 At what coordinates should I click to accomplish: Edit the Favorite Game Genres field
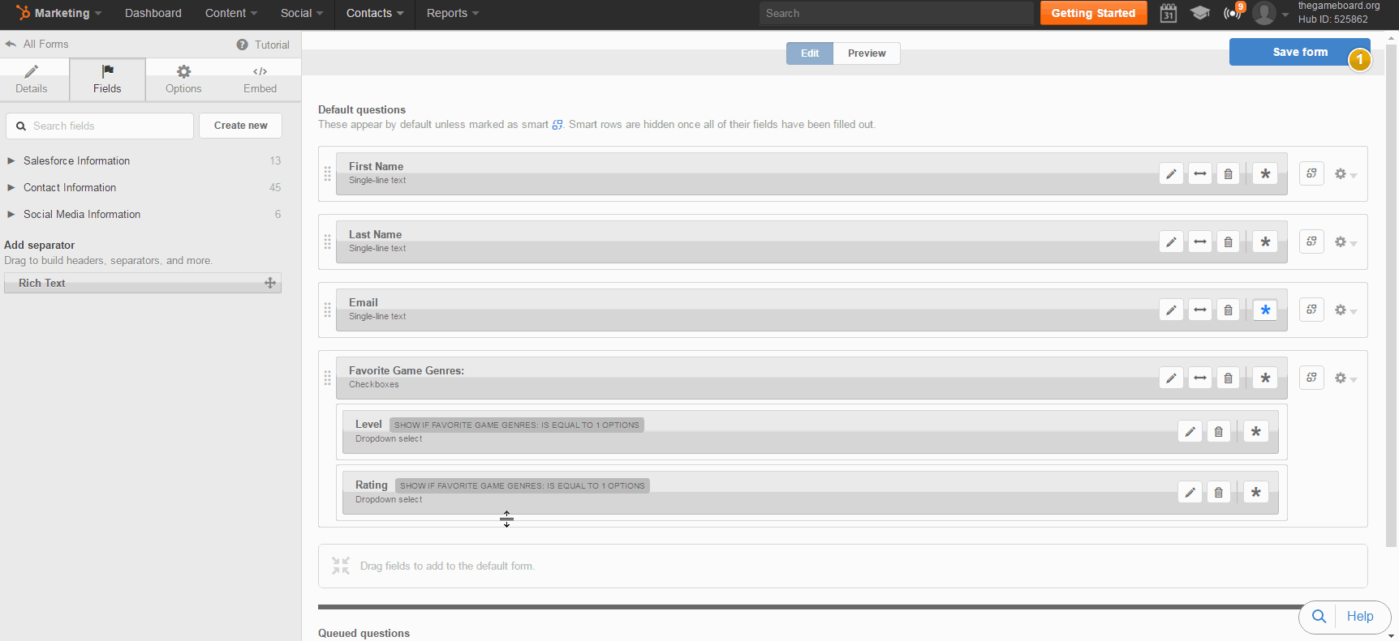coord(1171,378)
